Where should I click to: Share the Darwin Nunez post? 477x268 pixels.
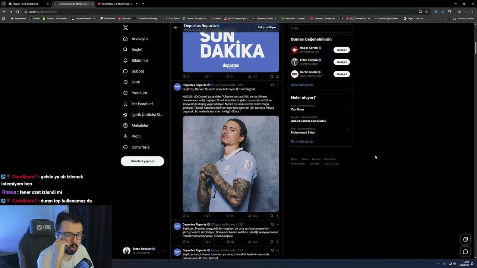277,216
